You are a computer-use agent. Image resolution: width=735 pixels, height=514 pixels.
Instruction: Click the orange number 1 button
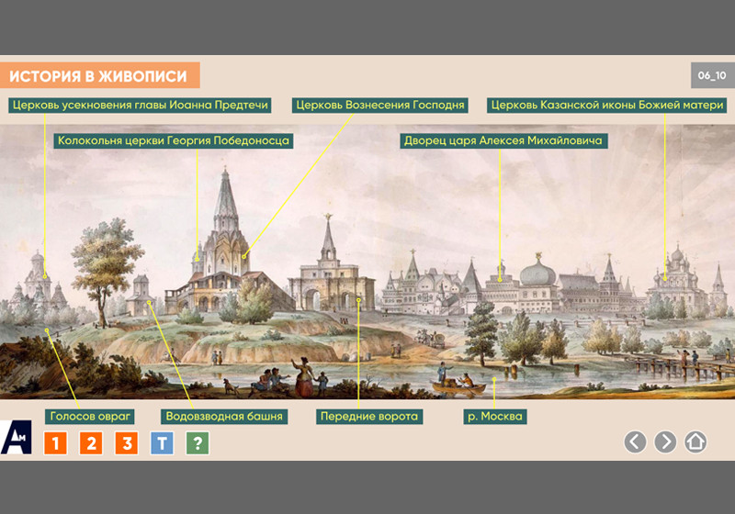pos(56,444)
